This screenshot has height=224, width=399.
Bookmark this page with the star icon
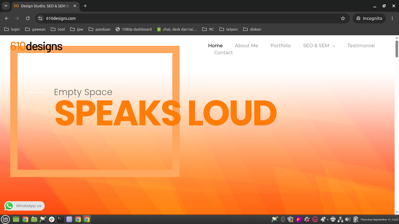click(x=343, y=18)
